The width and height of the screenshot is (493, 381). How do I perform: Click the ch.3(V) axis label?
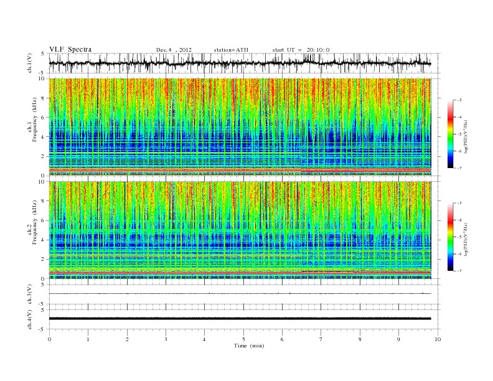tap(29, 294)
